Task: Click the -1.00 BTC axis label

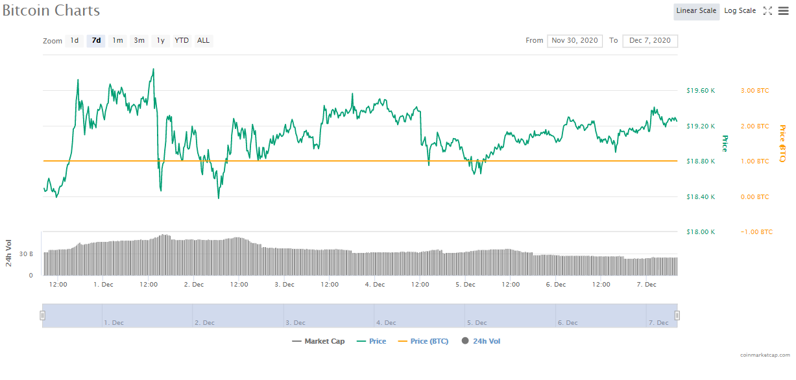Action: pos(757,232)
